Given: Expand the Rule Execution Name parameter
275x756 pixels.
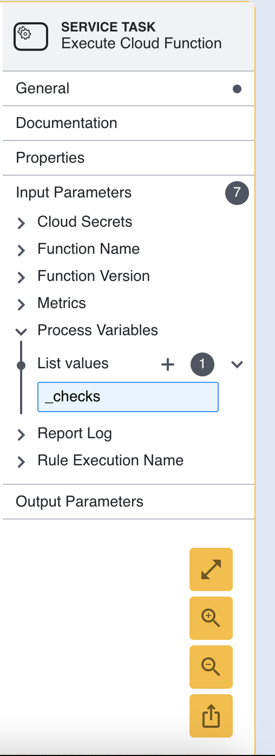Looking at the screenshot, I should tap(21, 462).
